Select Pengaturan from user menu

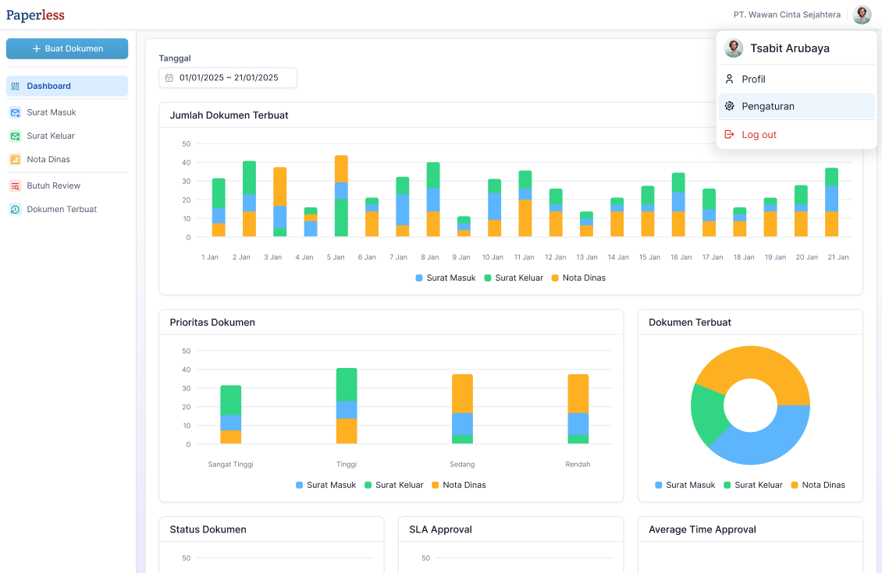tap(796, 106)
